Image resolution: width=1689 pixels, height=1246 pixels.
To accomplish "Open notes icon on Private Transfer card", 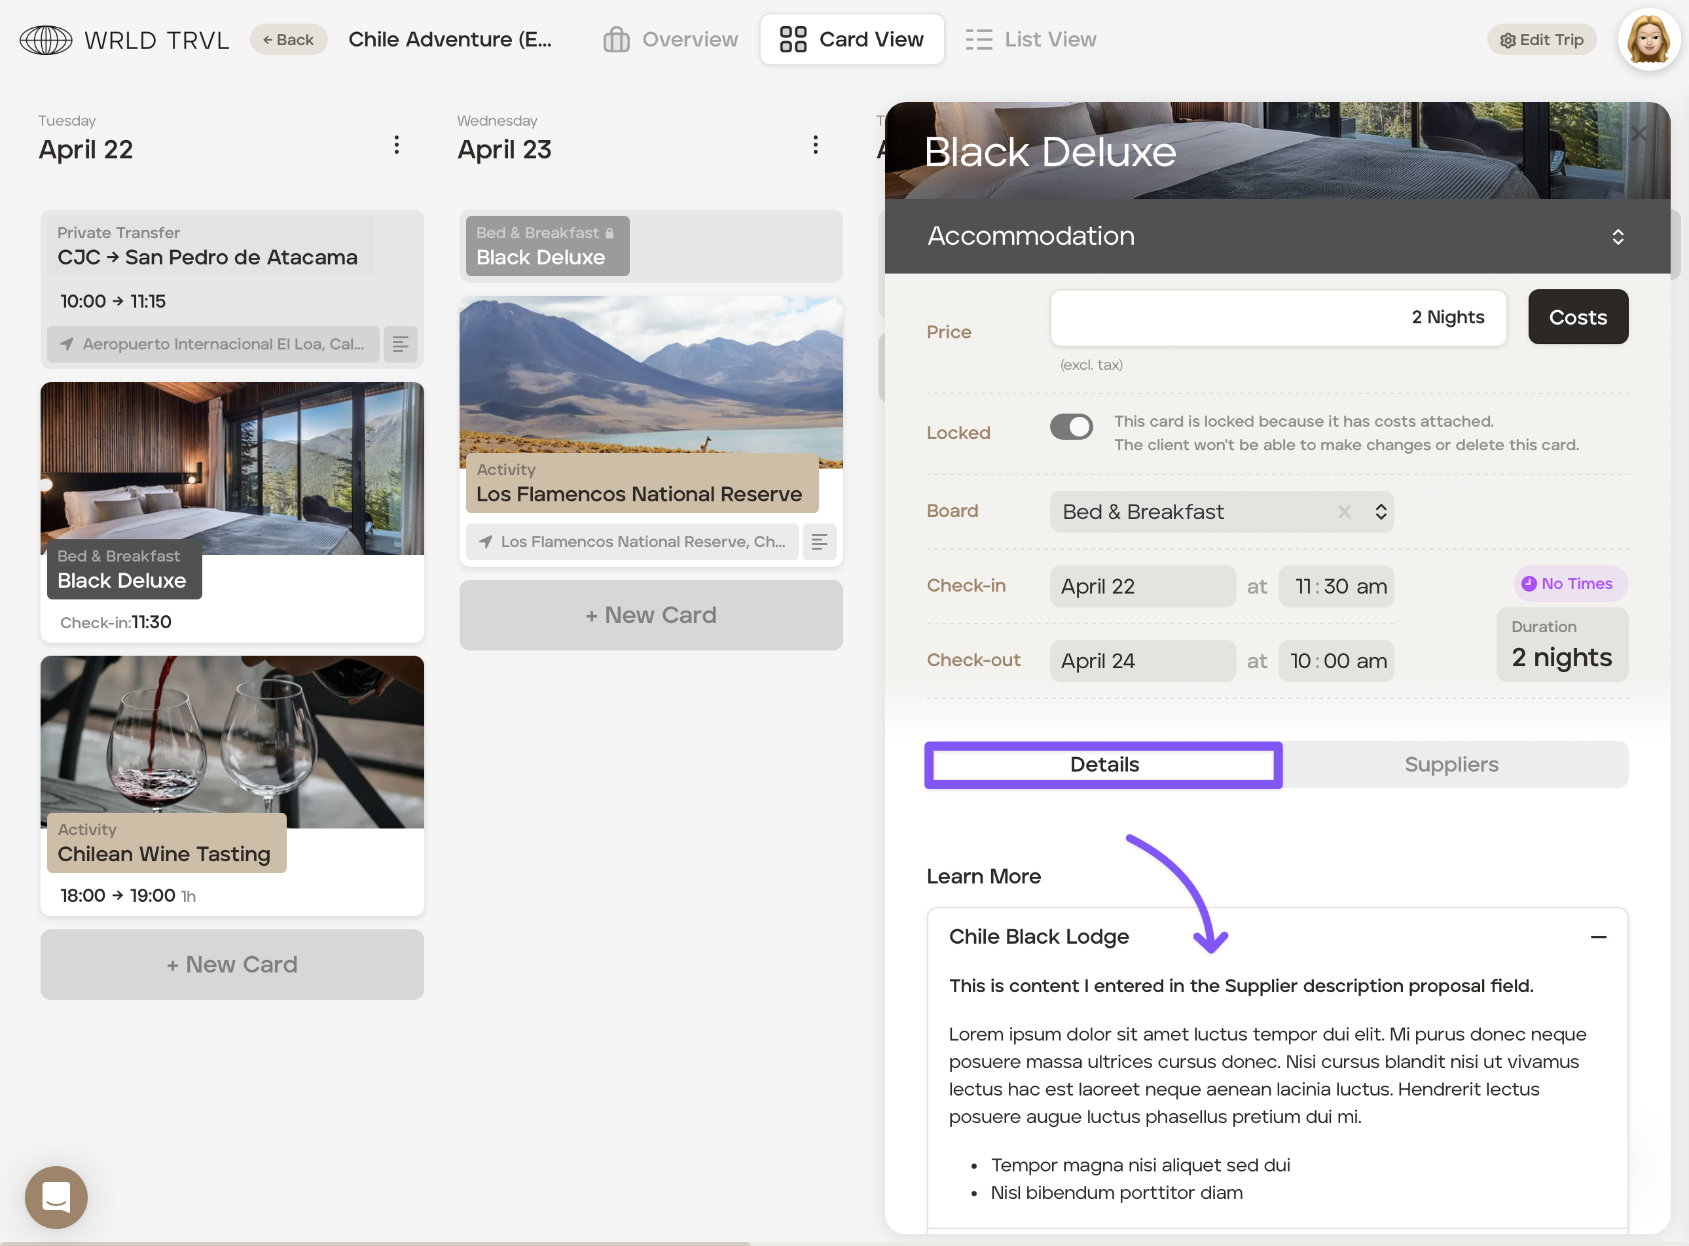I will (401, 345).
